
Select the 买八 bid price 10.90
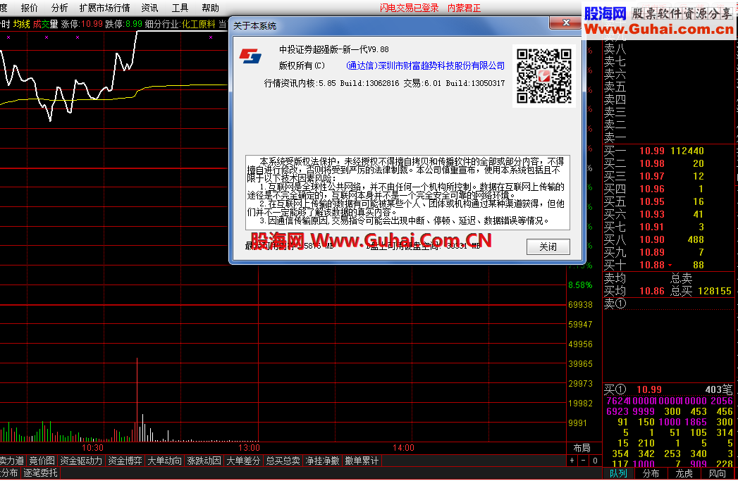click(x=652, y=239)
